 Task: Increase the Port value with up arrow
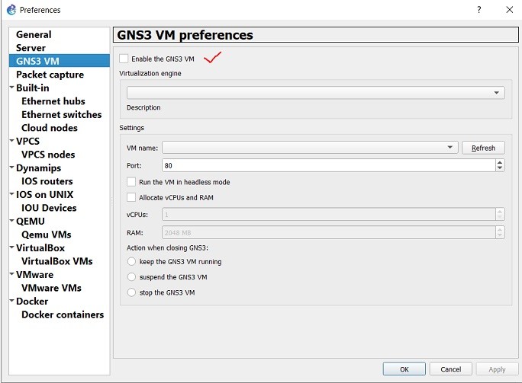point(500,162)
